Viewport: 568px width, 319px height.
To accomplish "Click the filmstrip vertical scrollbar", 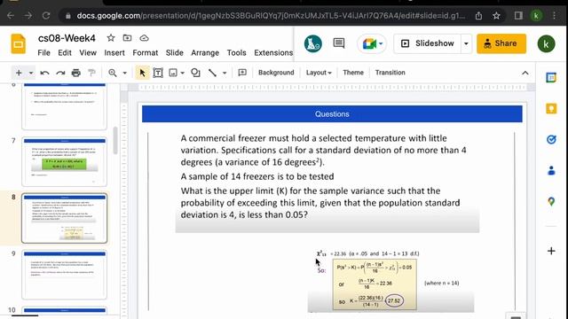I will 115,140.
